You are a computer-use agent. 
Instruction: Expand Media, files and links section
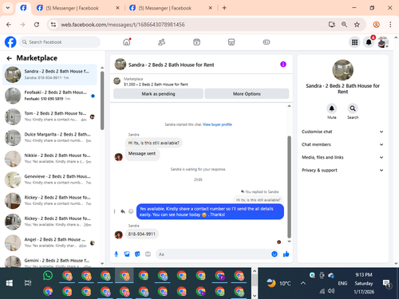coord(342,157)
